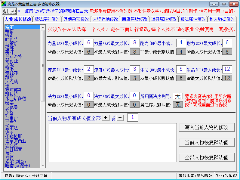Select character 希莉亚

pos(23,61)
